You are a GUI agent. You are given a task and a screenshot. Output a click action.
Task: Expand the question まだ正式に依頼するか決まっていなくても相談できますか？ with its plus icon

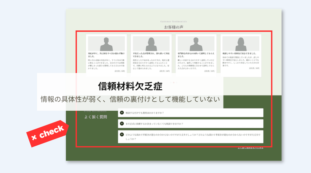pyautogui.click(x=122, y=124)
